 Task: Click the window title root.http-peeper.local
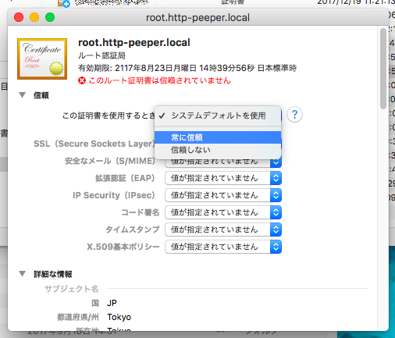click(197, 18)
